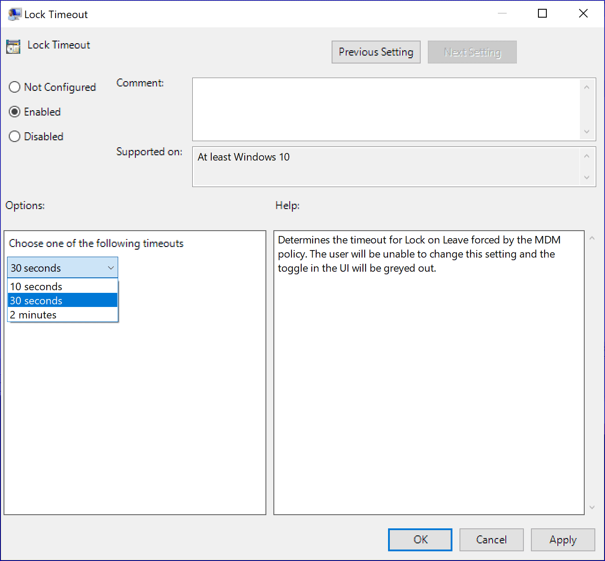Screen dimensions: 605x561
Task: Click the Help pane scroll down arrow
Action: (x=592, y=507)
